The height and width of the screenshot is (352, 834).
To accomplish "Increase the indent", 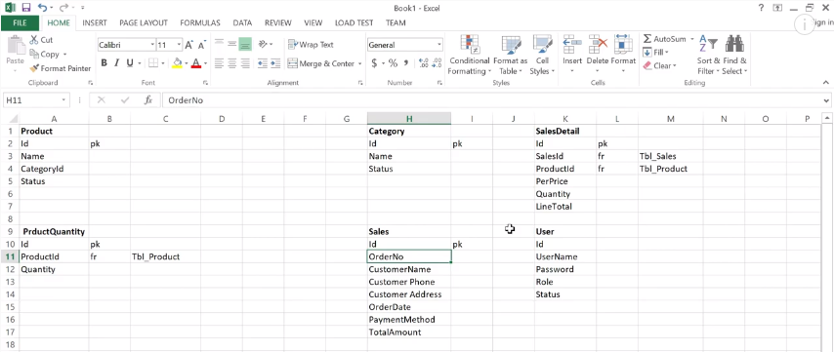I will tap(275, 63).
